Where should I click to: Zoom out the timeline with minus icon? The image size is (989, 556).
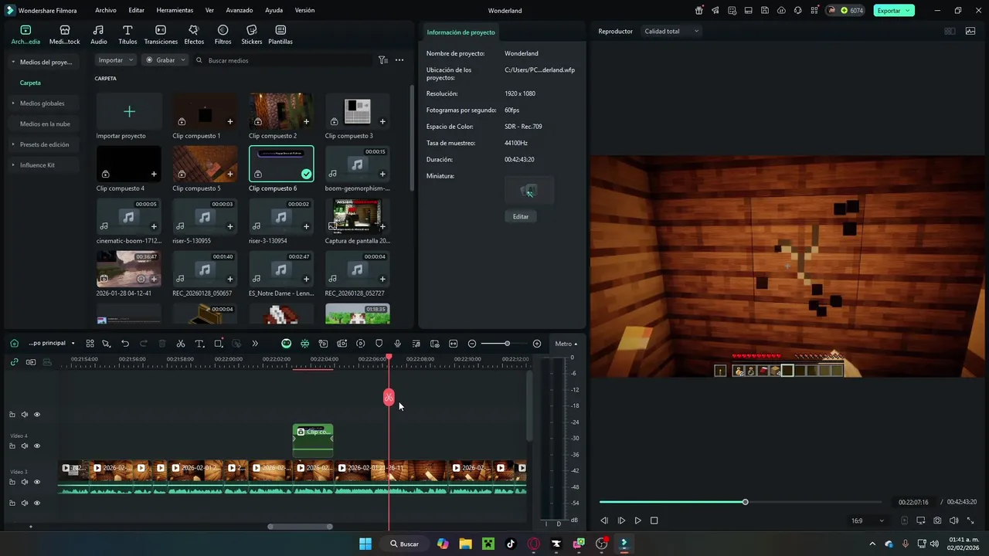472,344
